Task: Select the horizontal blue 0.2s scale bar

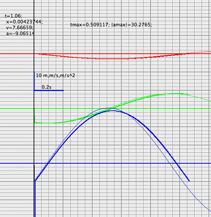Action: 49,90
